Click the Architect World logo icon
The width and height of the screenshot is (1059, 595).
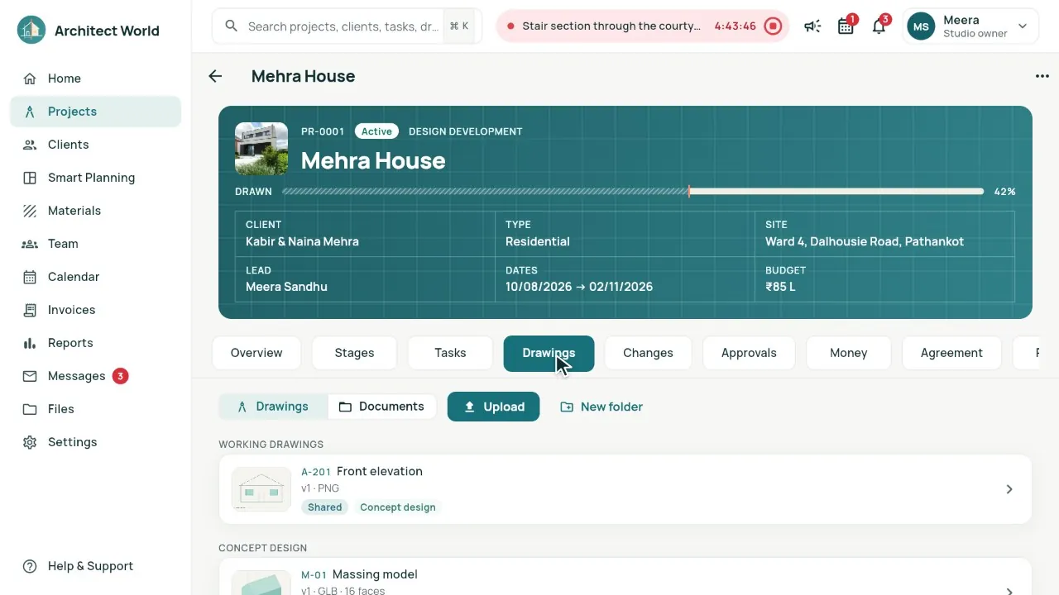(x=31, y=31)
